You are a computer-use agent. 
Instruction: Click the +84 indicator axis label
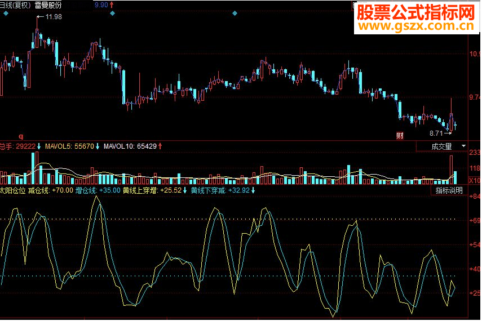(475, 197)
